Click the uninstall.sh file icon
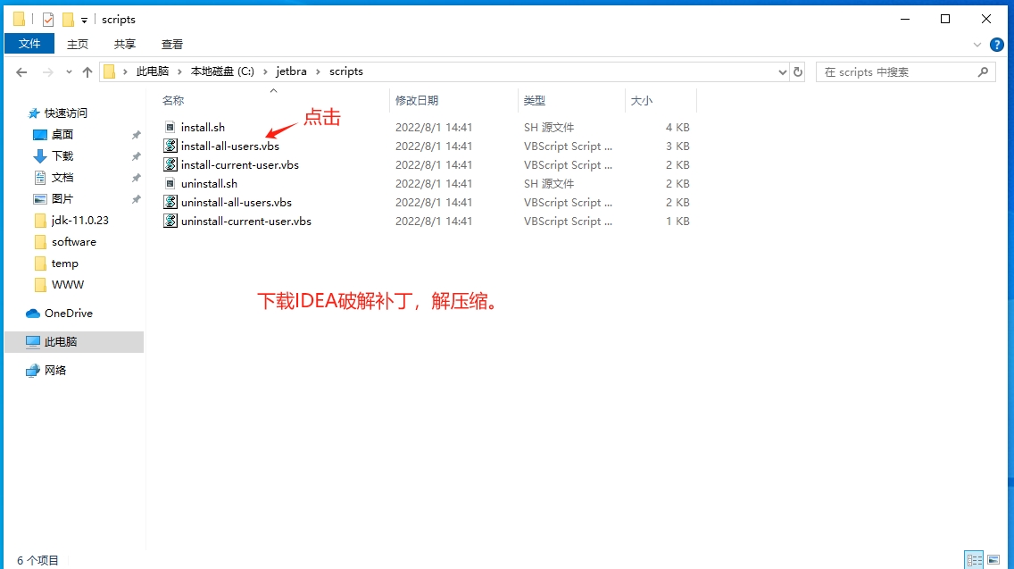This screenshot has height=569, width=1014. point(170,184)
